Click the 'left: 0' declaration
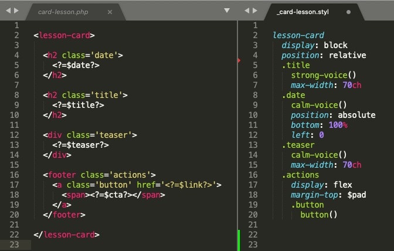 [307, 135]
